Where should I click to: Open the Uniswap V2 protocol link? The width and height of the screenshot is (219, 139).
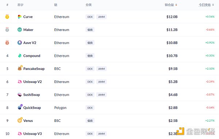coord(32,82)
